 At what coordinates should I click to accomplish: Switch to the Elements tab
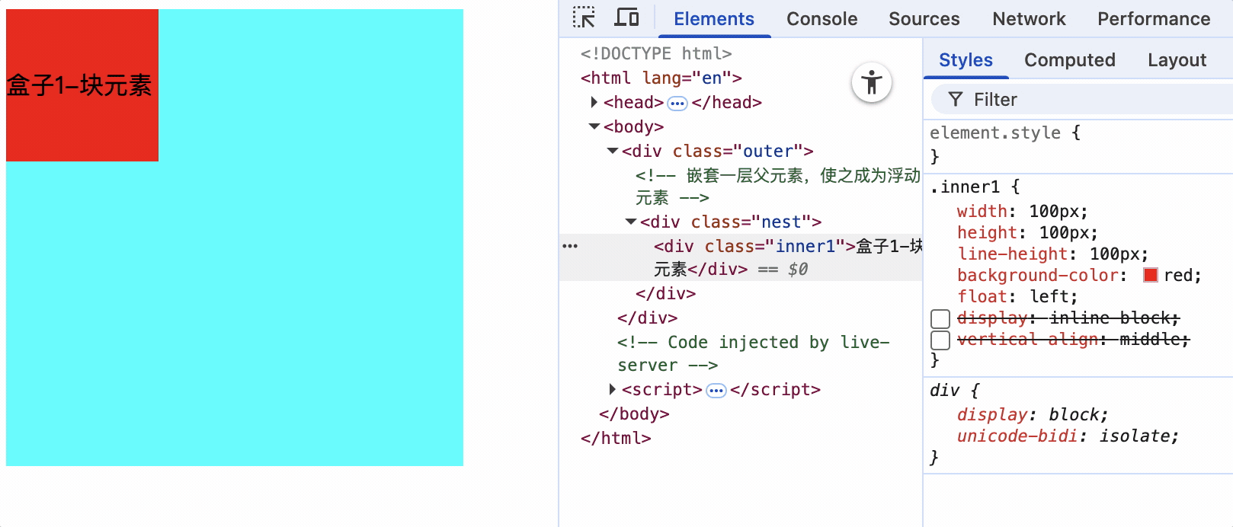point(714,19)
